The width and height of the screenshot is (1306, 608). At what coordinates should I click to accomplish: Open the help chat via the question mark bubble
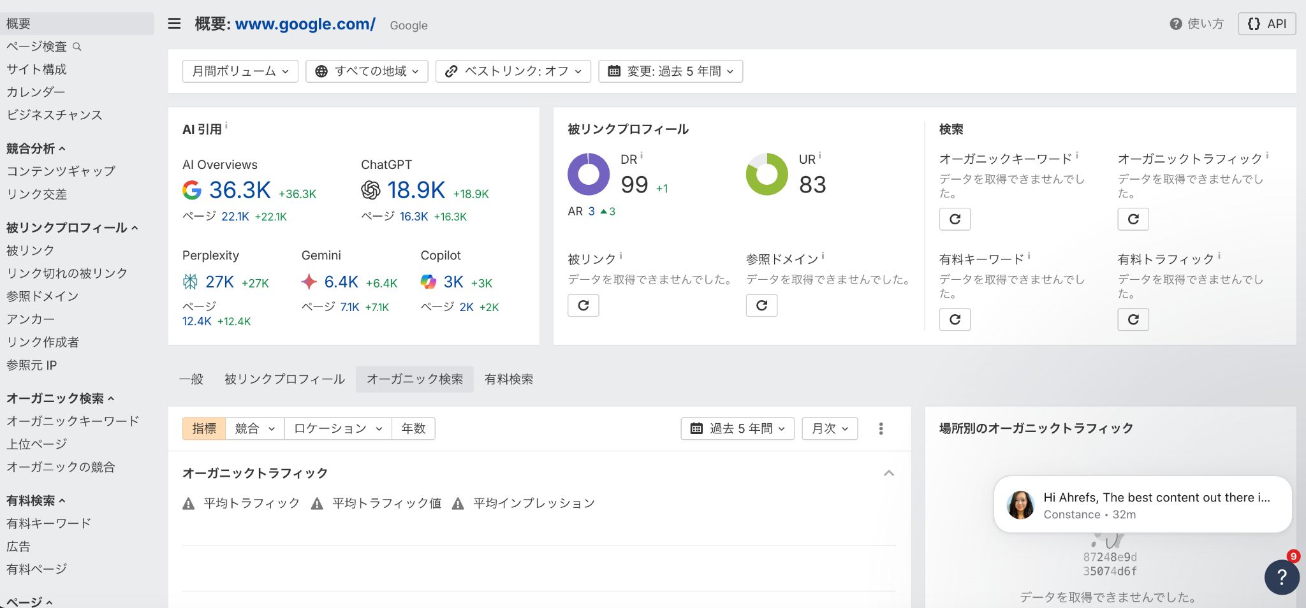(x=1282, y=577)
